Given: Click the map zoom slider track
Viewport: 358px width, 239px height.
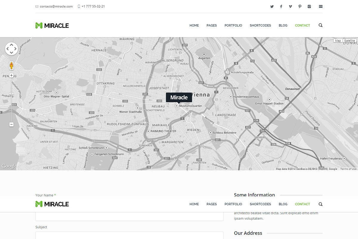Looking at the screenshot, I should [x=11, y=100].
